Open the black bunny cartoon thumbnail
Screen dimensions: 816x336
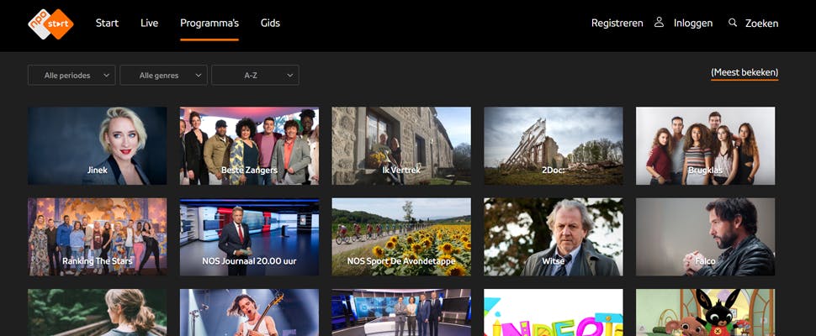point(705,312)
